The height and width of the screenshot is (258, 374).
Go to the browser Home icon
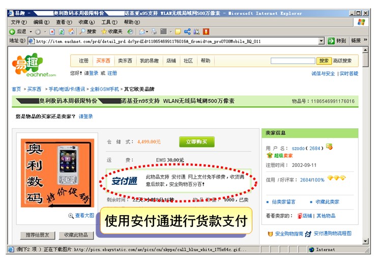(x=71, y=32)
